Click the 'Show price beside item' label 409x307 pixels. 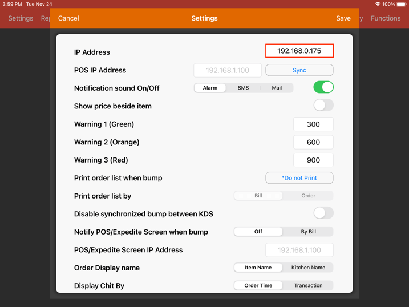tap(113, 106)
